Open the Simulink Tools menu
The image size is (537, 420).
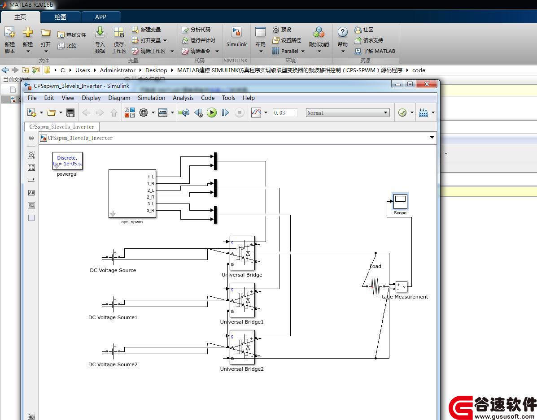tap(228, 98)
